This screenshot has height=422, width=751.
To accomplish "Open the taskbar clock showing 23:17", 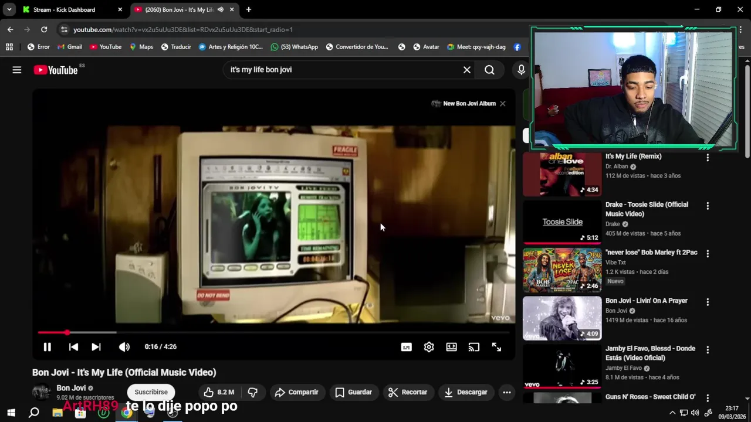I will click(732, 413).
